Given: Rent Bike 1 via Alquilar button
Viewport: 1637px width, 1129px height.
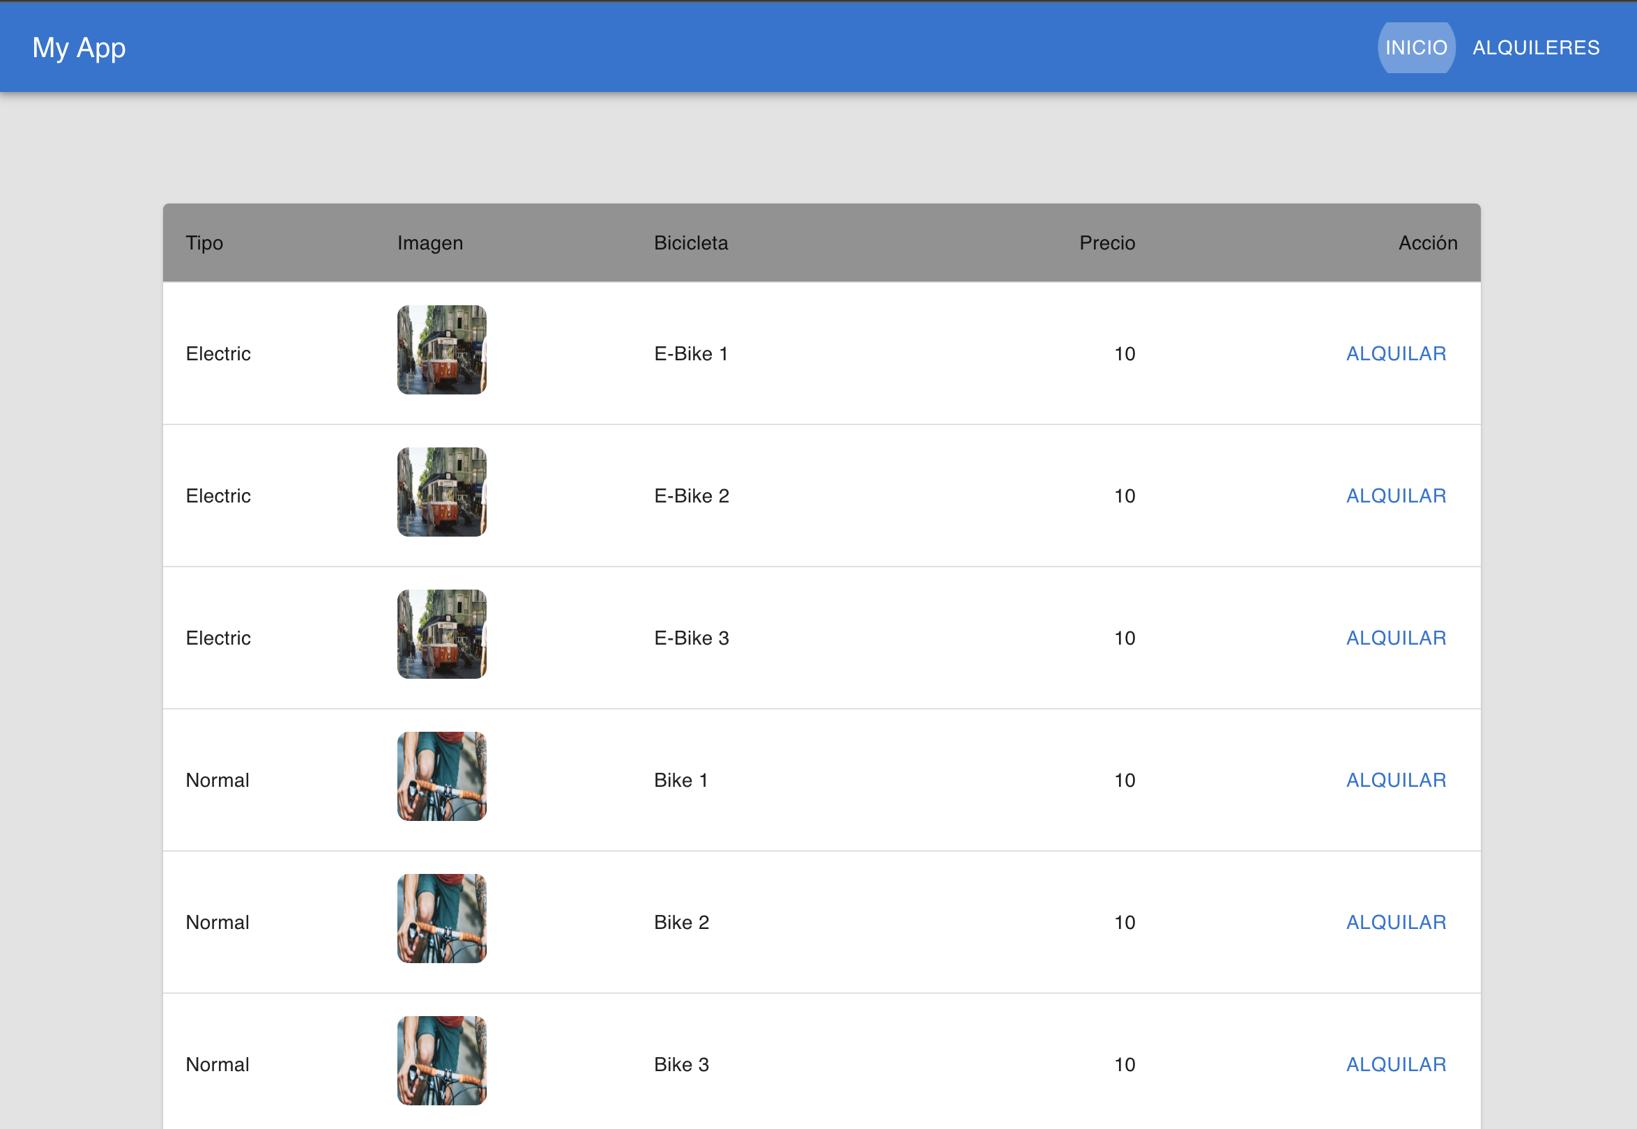Looking at the screenshot, I should [1396, 781].
